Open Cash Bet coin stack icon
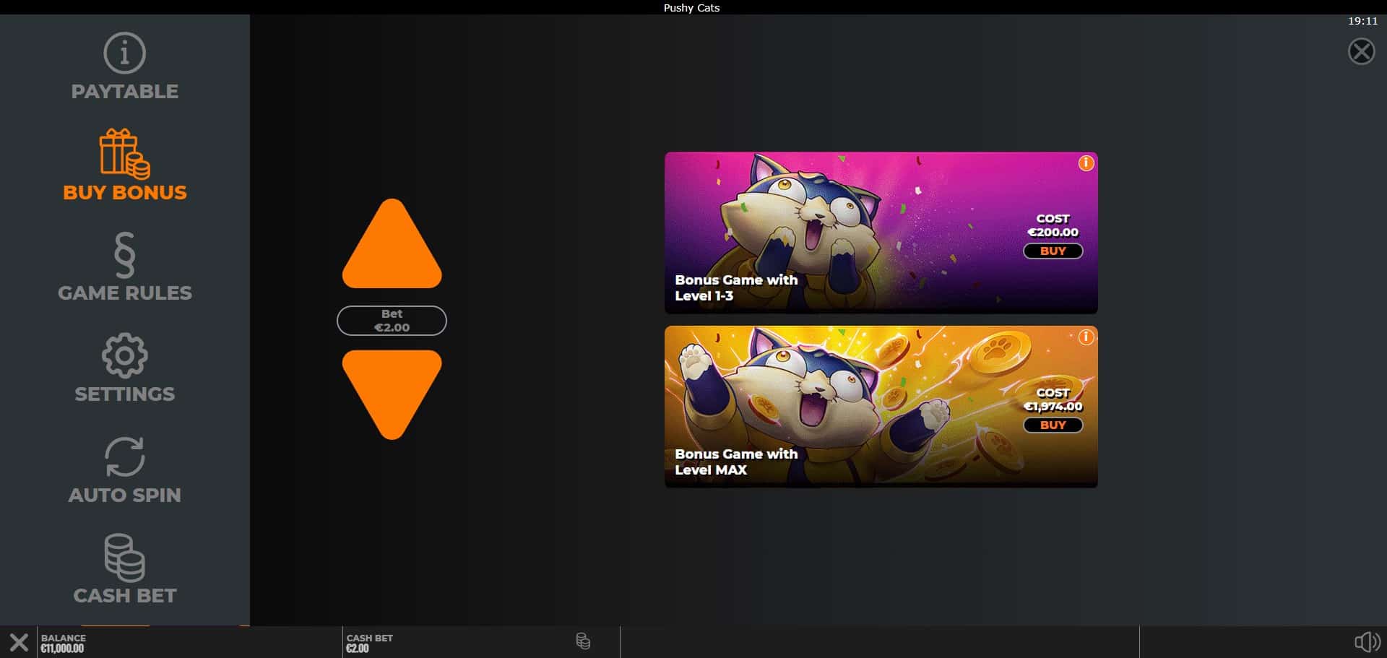Image resolution: width=1387 pixels, height=658 pixels. coord(124,558)
